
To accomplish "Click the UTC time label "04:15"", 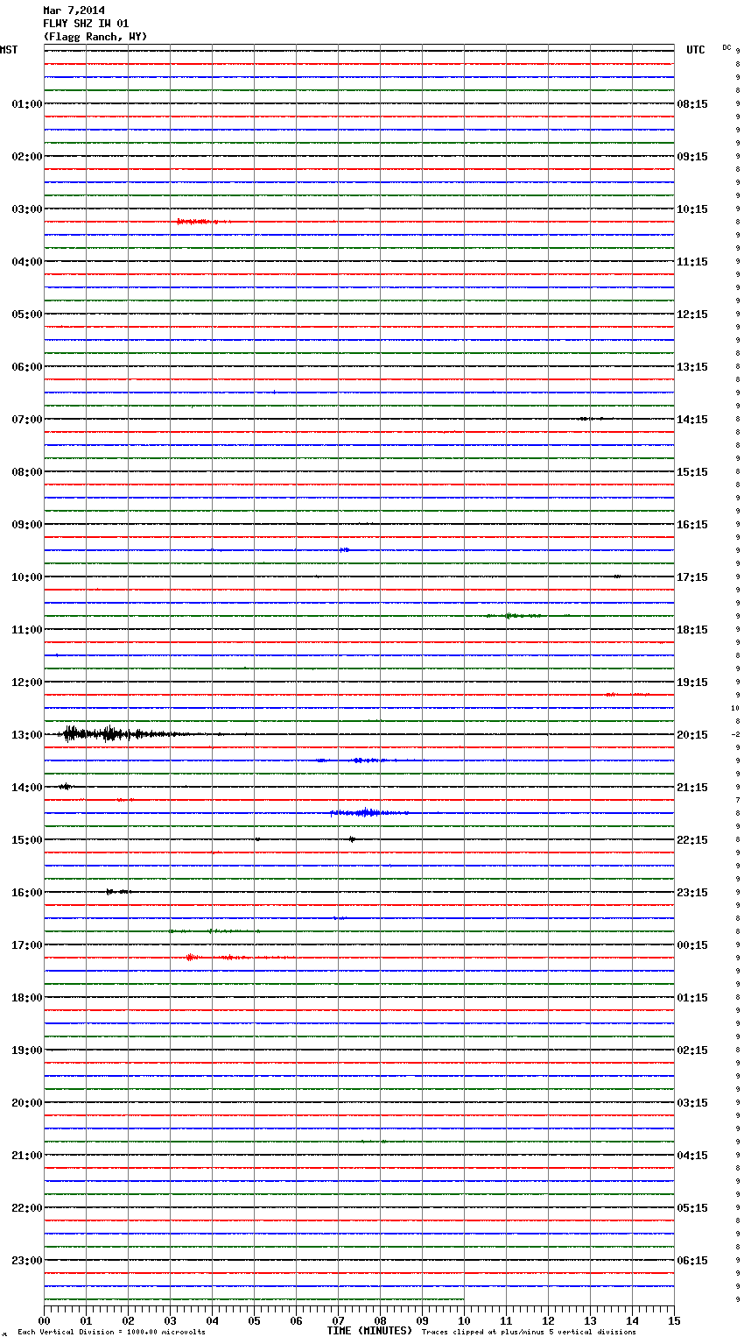I will (x=692, y=1156).
